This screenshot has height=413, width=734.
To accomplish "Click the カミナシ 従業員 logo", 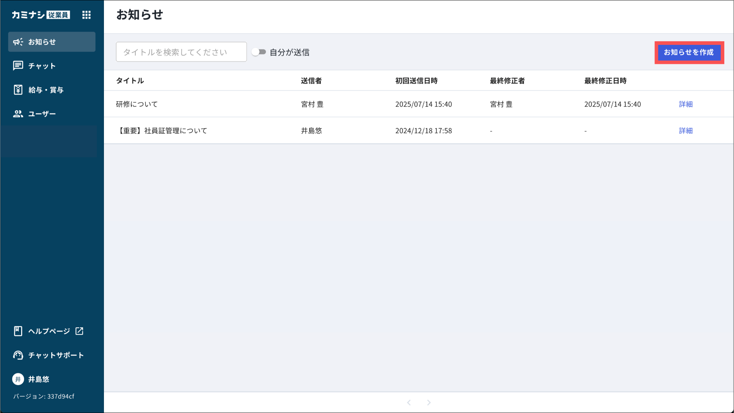I will (x=40, y=15).
